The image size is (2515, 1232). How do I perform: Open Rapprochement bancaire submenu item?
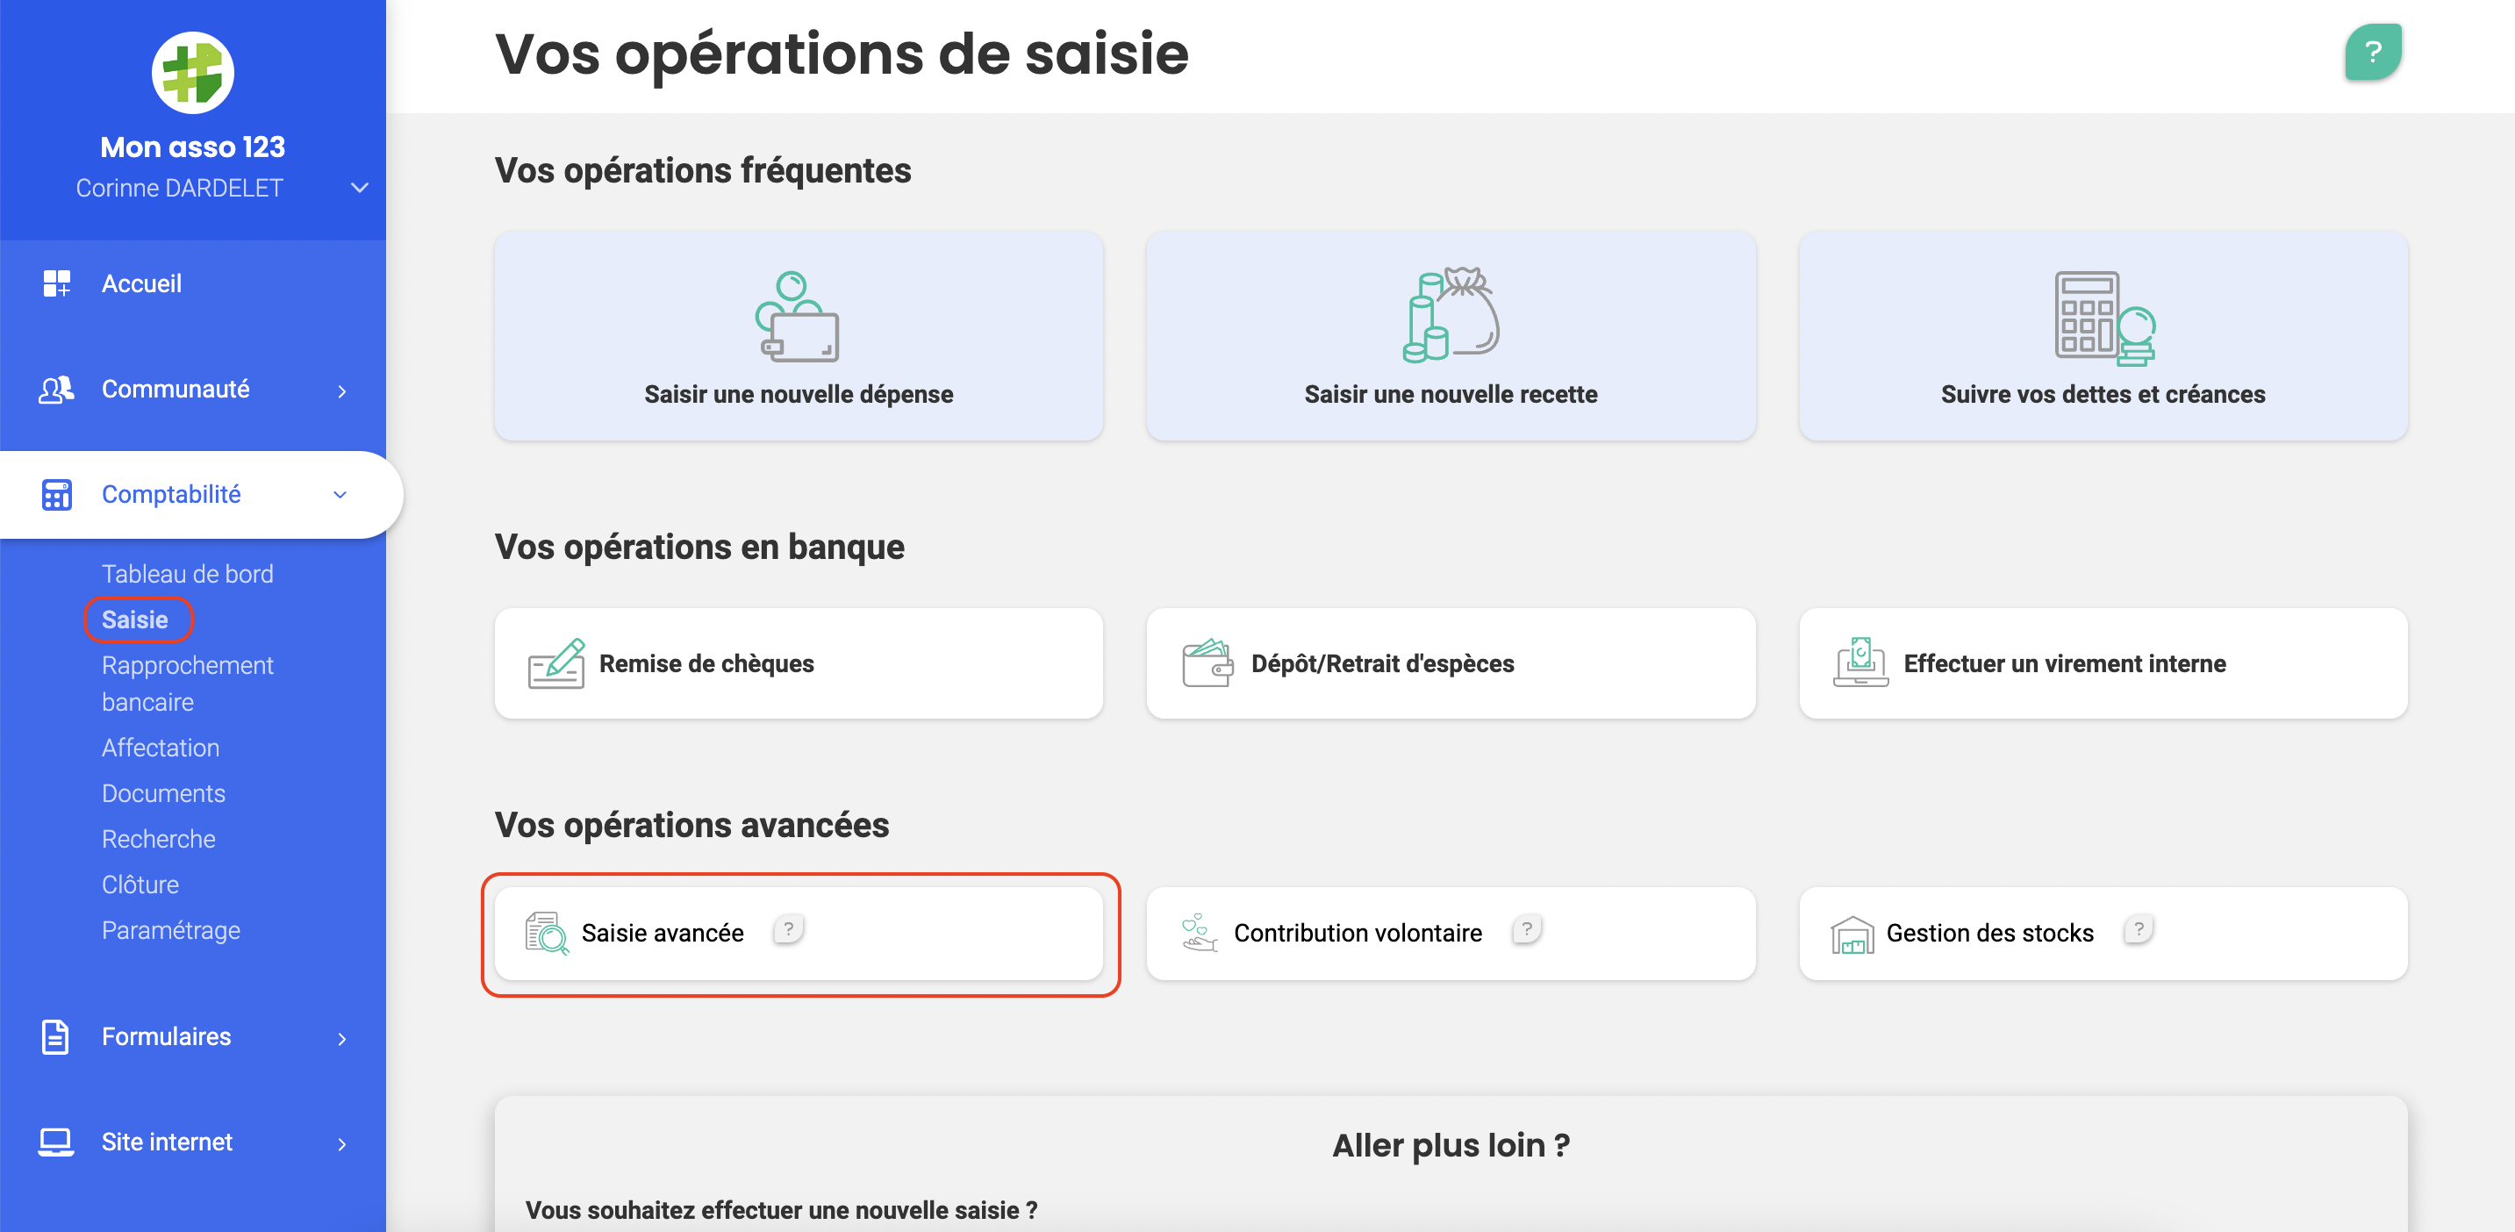tap(188, 684)
